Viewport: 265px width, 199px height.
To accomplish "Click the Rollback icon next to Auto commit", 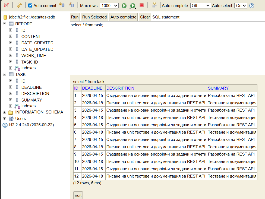I will (62, 5).
